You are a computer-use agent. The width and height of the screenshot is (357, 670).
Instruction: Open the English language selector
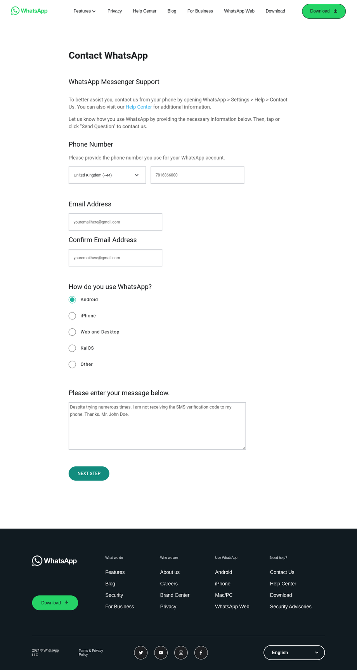tap(294, 653)
